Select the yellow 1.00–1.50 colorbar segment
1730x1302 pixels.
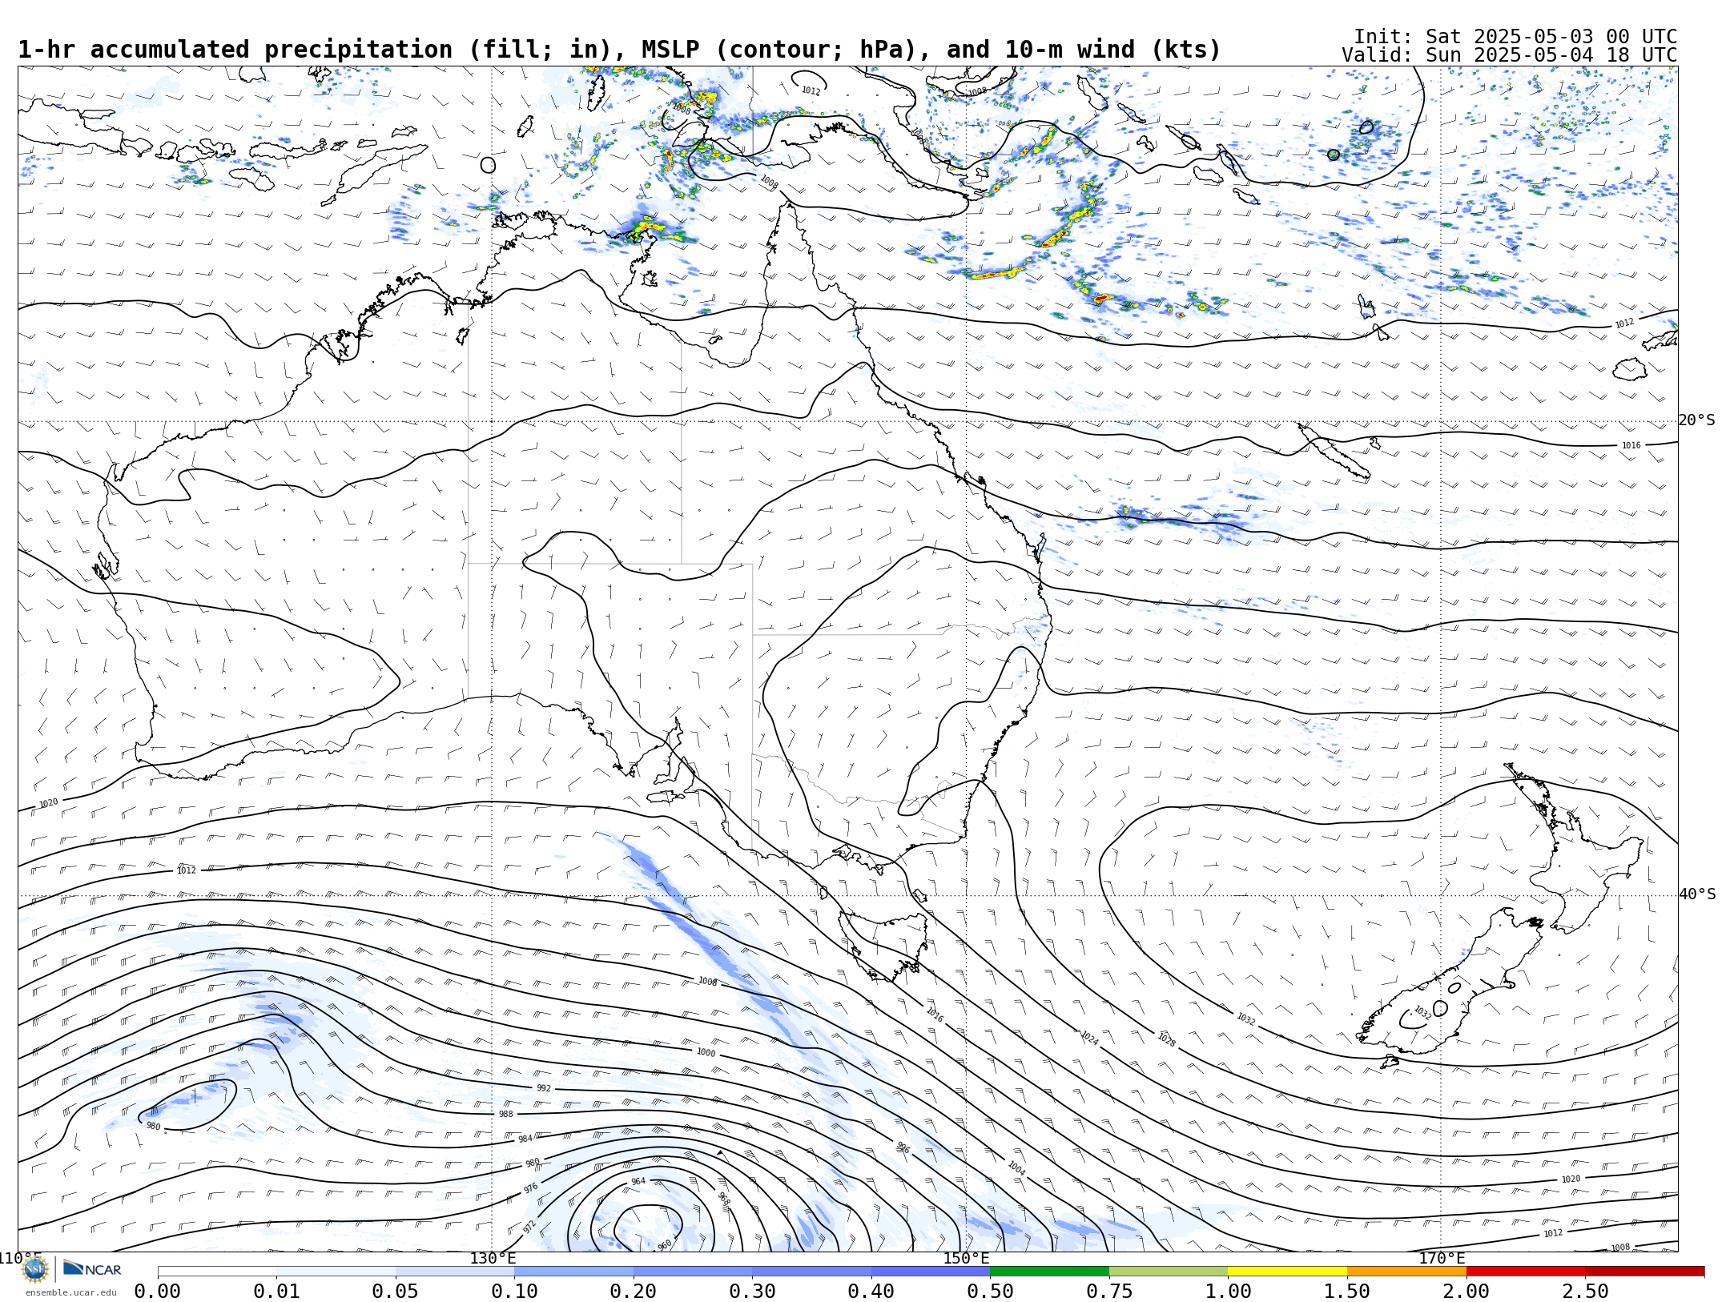coord(1287,1271)
